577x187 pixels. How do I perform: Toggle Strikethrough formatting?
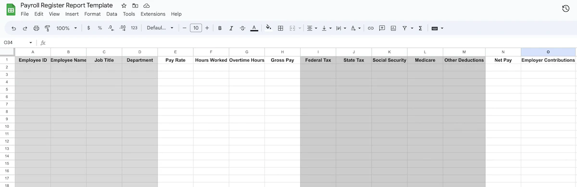pyautogui.click(x=242, y=28)
